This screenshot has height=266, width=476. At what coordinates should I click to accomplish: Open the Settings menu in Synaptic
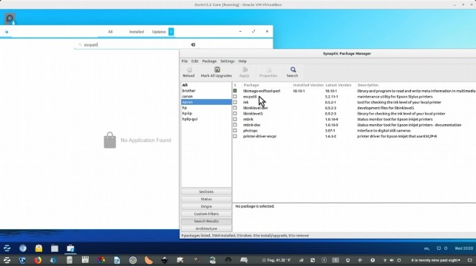coord(228,61)
